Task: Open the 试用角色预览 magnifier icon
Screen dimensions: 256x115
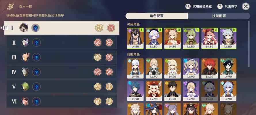Action: [188, 7]
